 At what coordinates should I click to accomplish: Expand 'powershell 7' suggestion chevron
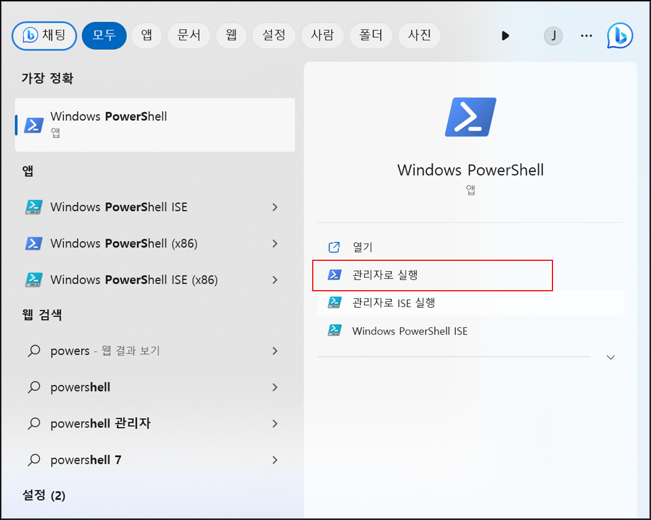click(x=275, y=460)
